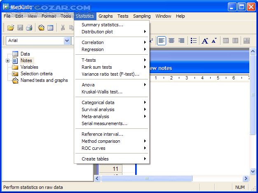Click the Print toolbar icon

coord(29,28)
